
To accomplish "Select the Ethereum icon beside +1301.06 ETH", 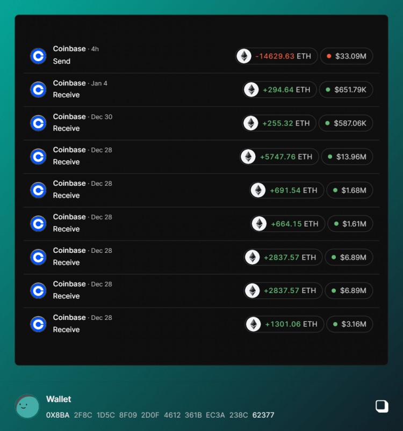I will (x=253, y=324).
